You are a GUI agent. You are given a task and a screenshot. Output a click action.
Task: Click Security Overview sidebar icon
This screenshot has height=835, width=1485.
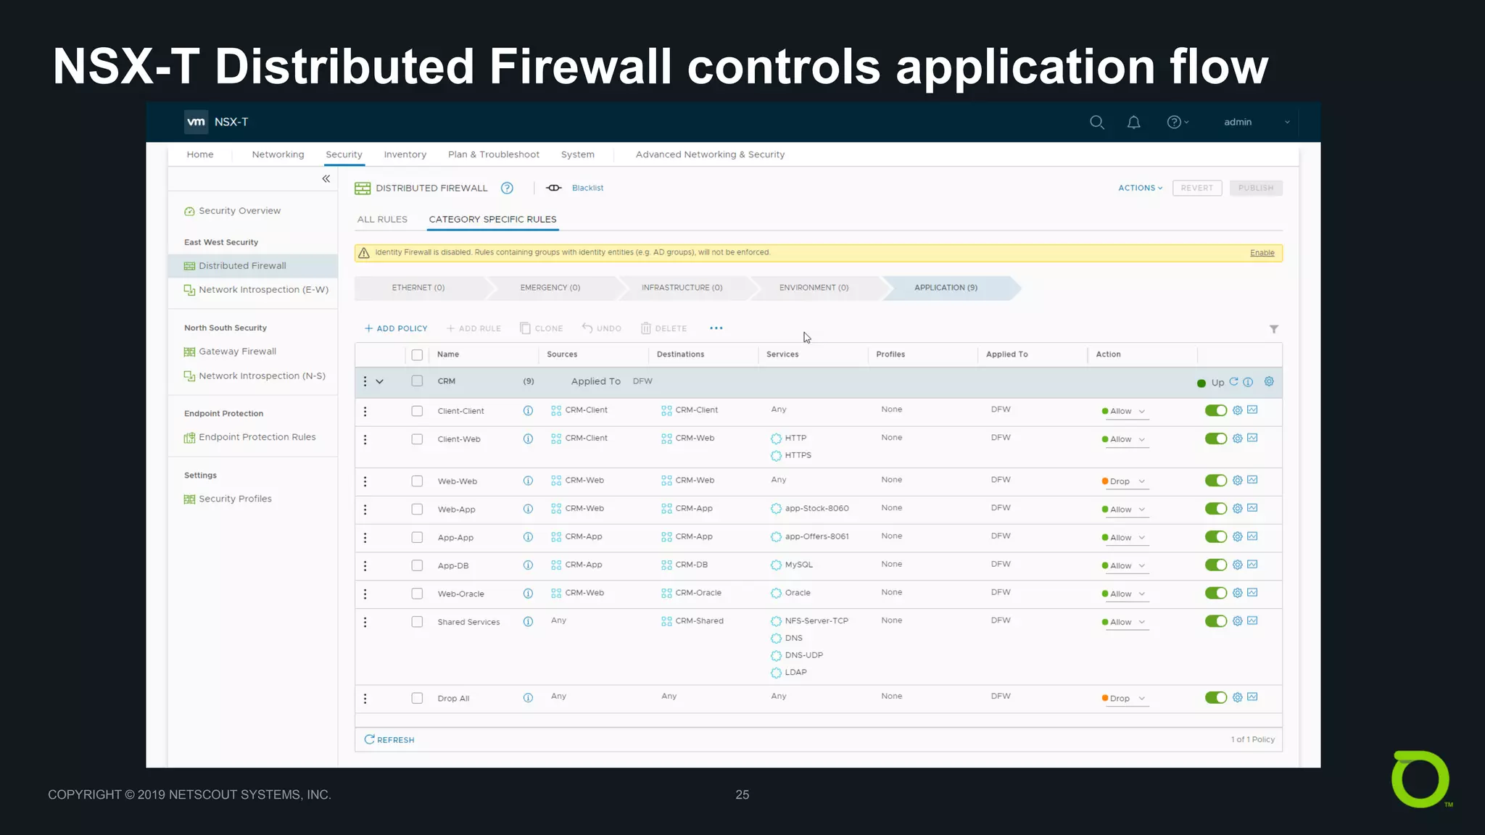tap(189, 212)
